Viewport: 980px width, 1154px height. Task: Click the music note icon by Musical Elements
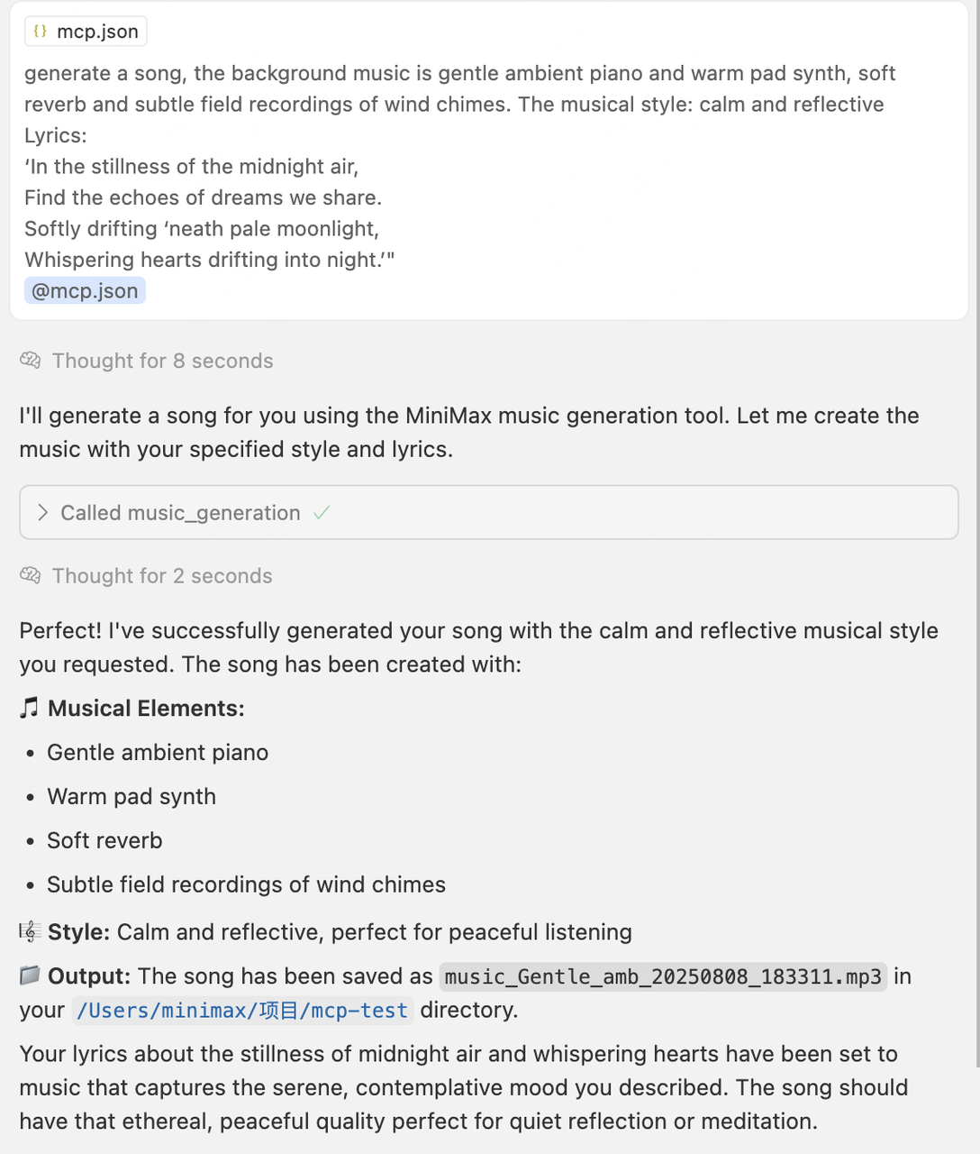[x=30, y=709]
